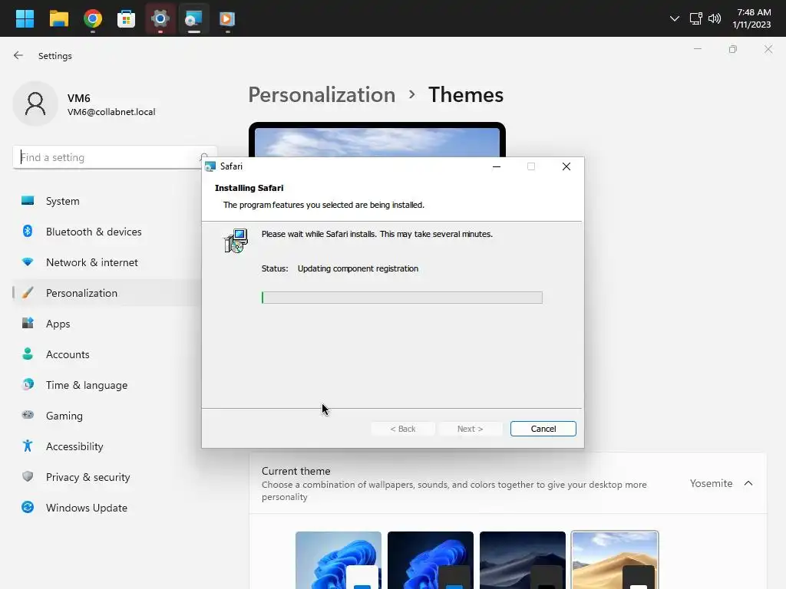This screenshot has height=589, width=786.
Task: Select the Yosemite desert theme thumbnail
Action: click(615, 560)
